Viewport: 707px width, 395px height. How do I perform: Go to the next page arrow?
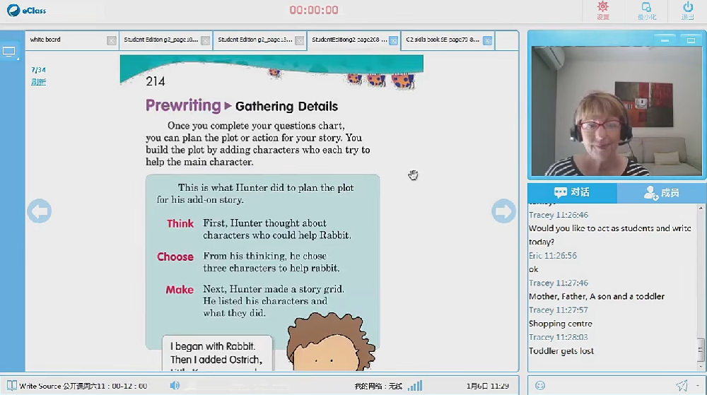pyautogui.click(x=503, y=211)
